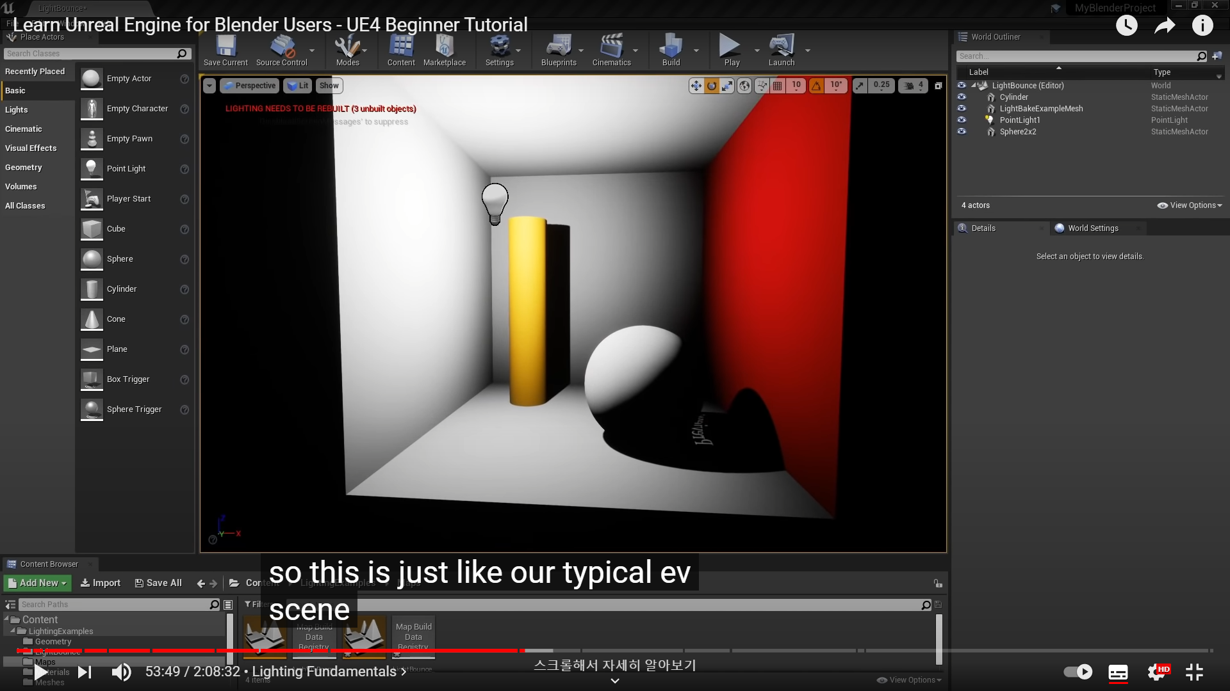
Task: Select the Point Light actor icon
Action: pyautogui.click(x=92, y=169)
